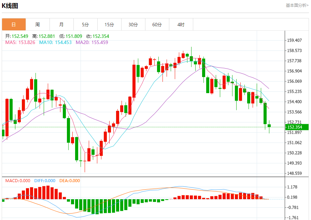Open the 基本面分析 link
311x220 pixels.
297,5
